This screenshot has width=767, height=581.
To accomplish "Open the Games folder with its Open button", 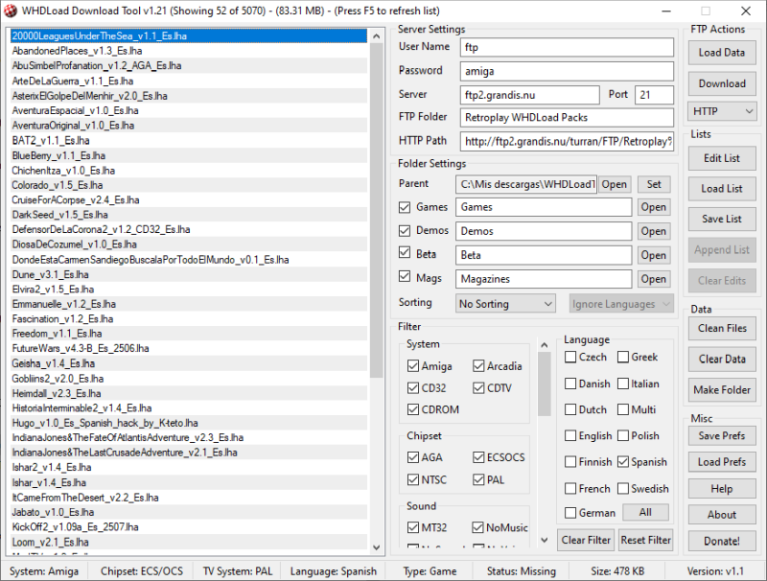I will point(654,207).
